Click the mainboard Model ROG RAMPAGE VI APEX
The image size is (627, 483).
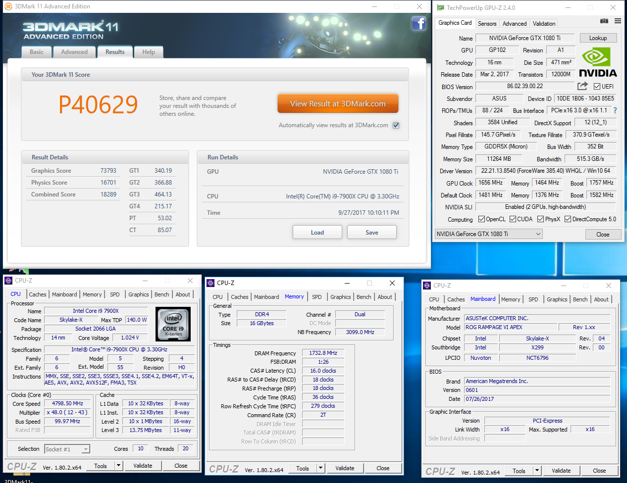511,327
